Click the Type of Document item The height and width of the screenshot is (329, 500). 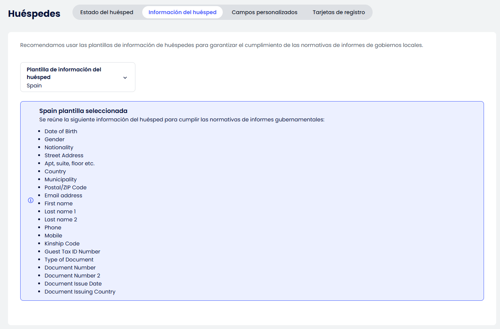point(69,260)
